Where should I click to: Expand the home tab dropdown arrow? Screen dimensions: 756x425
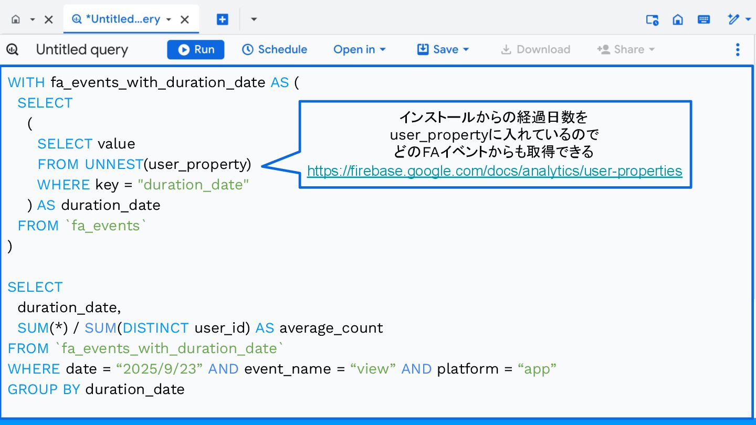33,19
